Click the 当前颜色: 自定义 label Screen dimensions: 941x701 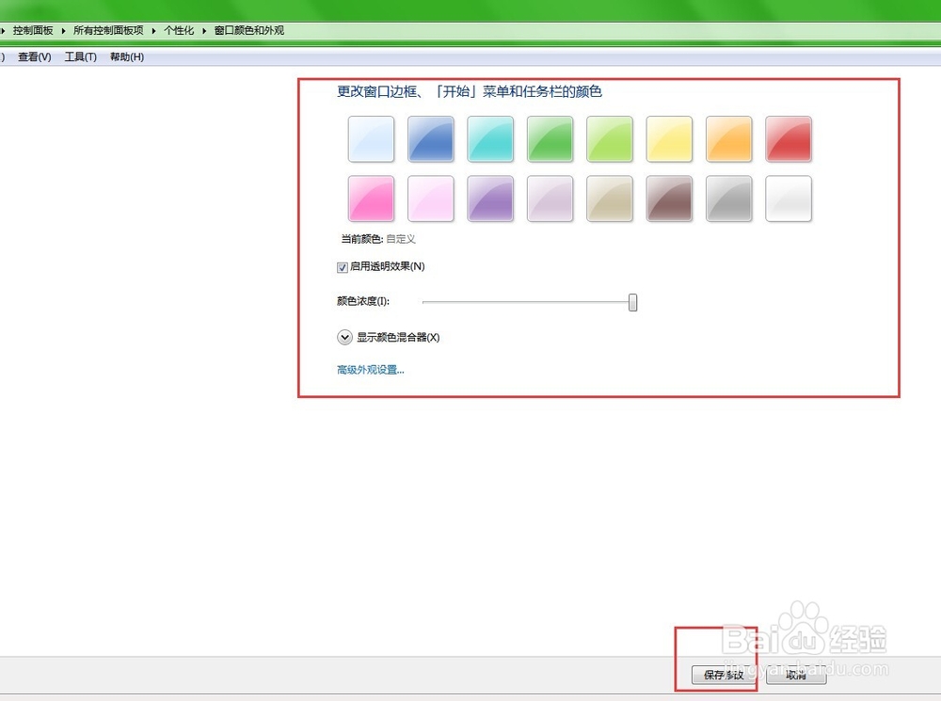(378, 239)
